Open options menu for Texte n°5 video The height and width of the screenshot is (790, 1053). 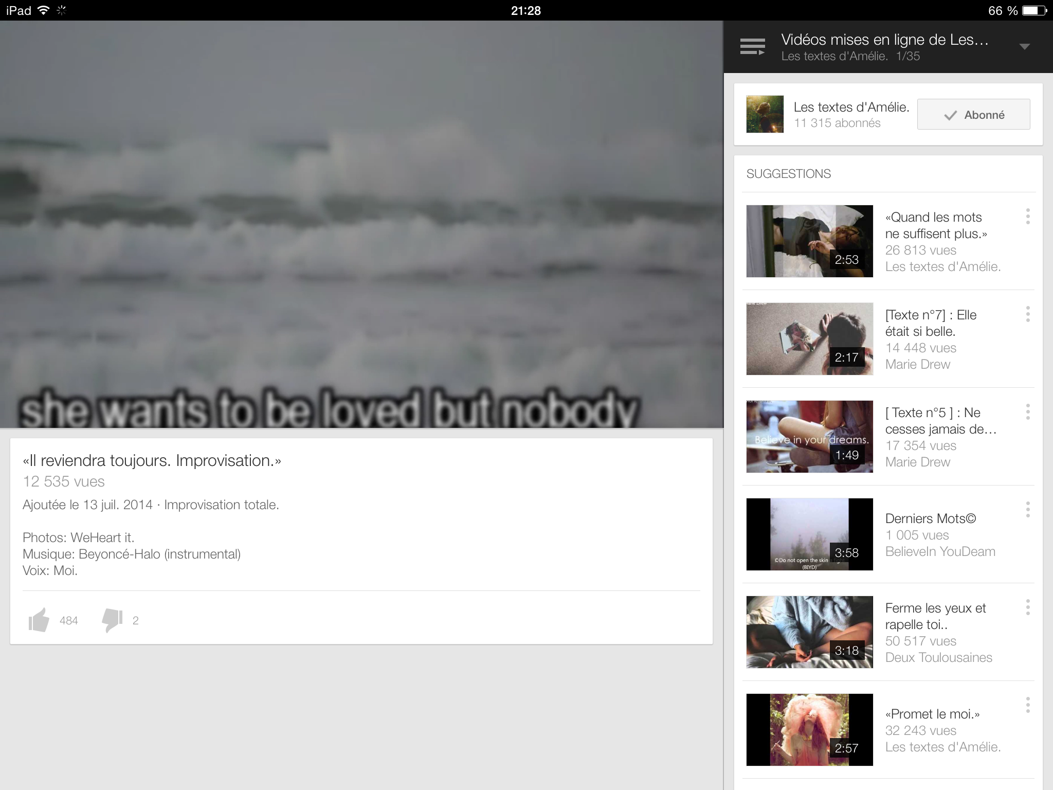tap(1027, 412)
